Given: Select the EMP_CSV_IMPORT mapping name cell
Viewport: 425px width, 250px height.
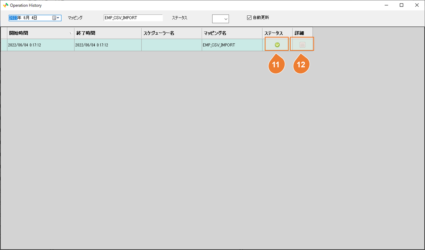Looking at the screenshot, I should [x=232, y=45].
